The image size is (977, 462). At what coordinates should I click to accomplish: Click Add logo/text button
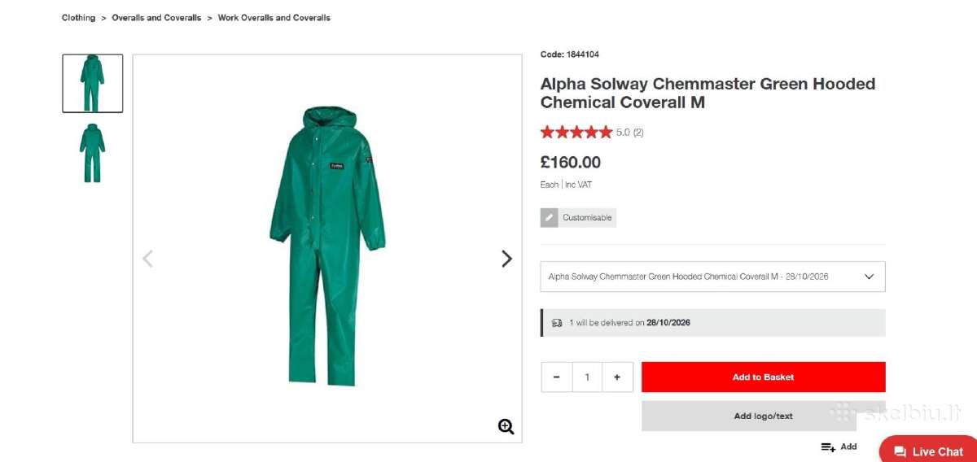(x=763, y=416)
